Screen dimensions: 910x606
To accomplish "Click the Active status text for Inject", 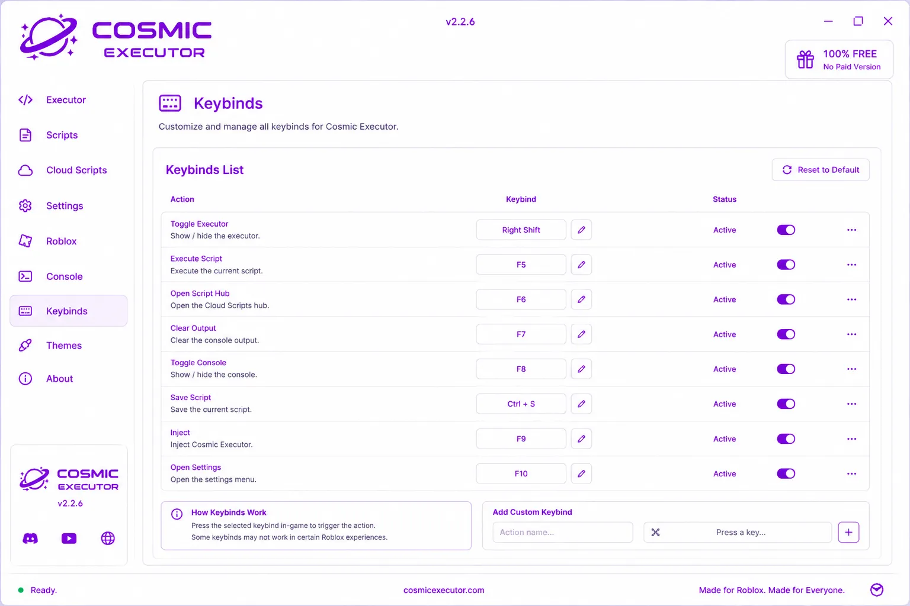I will click(x=725, y=439).
